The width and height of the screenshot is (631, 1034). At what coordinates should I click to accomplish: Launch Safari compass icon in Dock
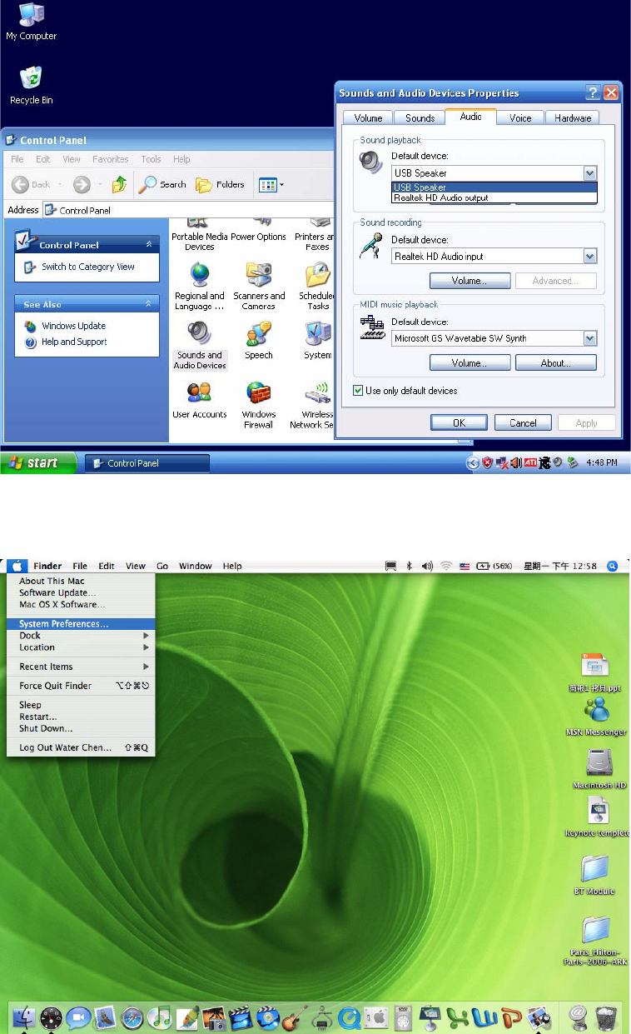coord(132,1017)
